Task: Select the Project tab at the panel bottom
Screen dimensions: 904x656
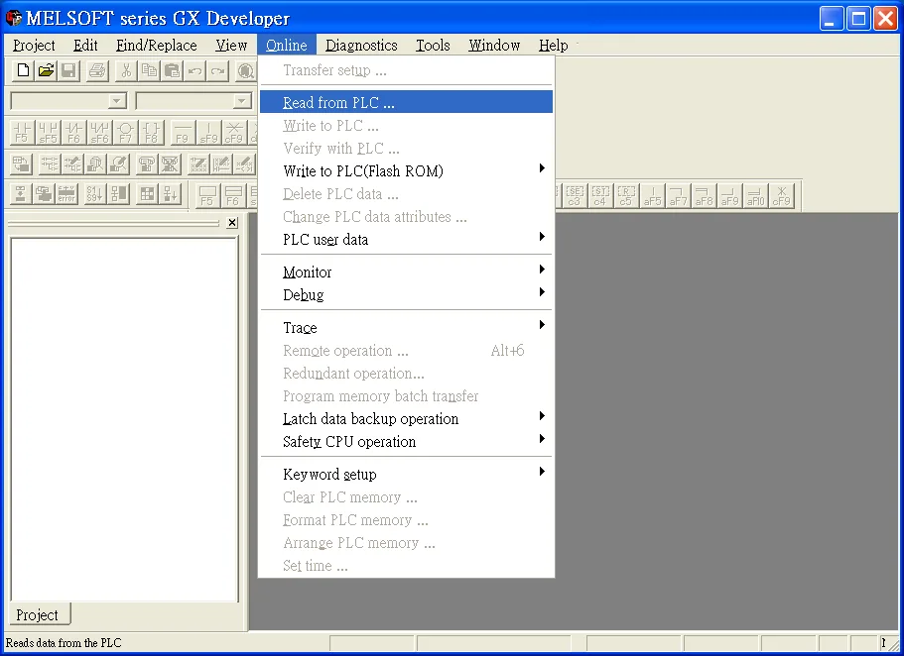Action: pos(38,614)
